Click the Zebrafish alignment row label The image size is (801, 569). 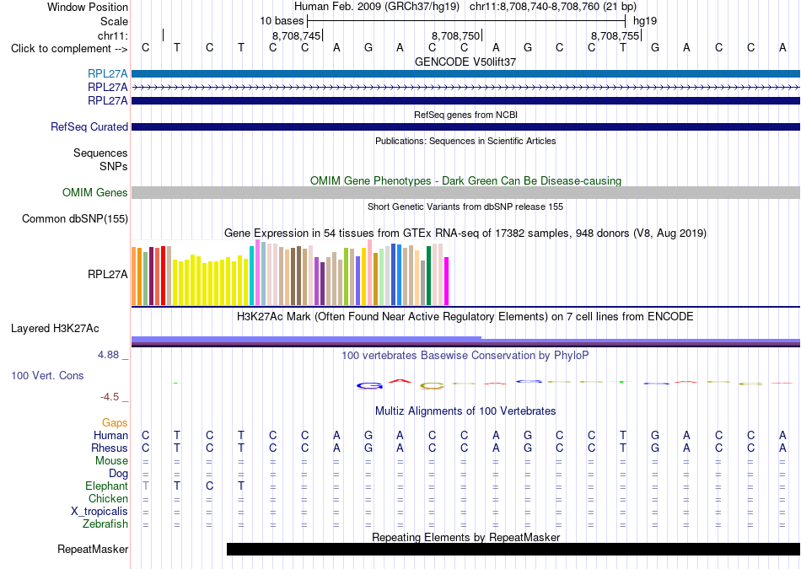[x=105, y=523]
